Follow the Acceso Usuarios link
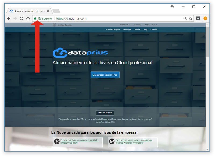The height and width of the screenshot is (157, 215). coord(151,25)
